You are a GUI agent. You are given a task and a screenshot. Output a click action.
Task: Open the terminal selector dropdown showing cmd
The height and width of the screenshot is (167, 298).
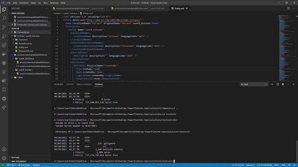pos(254,84)
